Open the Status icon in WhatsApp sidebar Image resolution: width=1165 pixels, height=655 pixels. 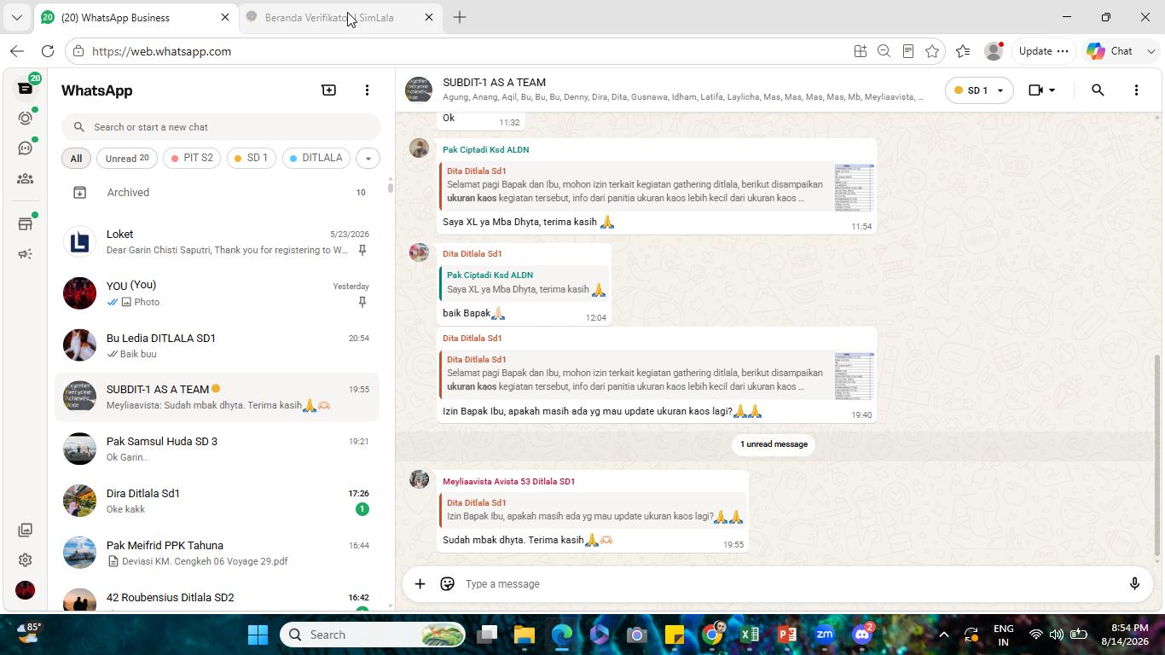(25, 118)
